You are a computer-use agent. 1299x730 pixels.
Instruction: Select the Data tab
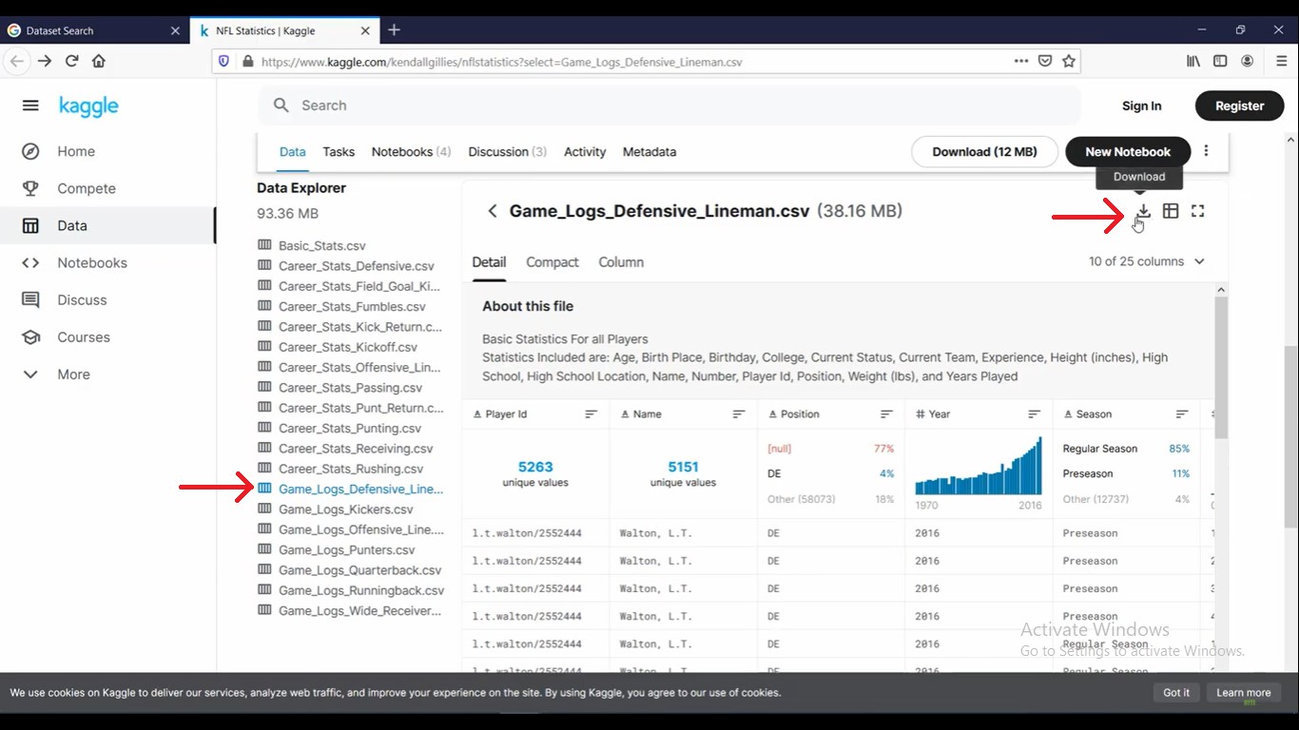(x=293, y=152)
